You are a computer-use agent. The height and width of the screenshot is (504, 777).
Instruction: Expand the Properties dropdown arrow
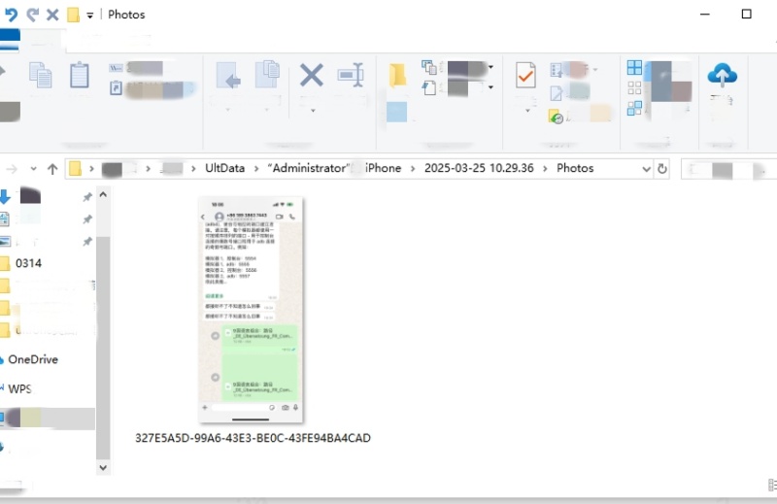[x=527, y=111]
